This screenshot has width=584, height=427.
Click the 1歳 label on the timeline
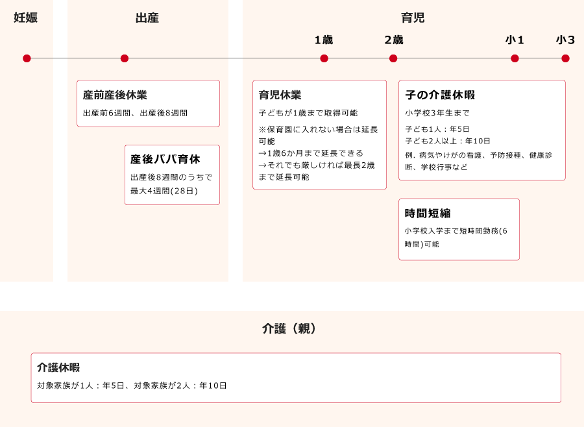324,39
